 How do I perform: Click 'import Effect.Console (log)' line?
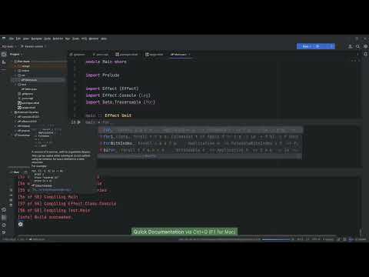pyautogui.click(x=118, y=95)
